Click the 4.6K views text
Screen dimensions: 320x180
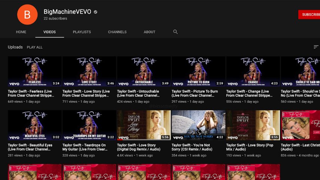[x=125, y=155]
